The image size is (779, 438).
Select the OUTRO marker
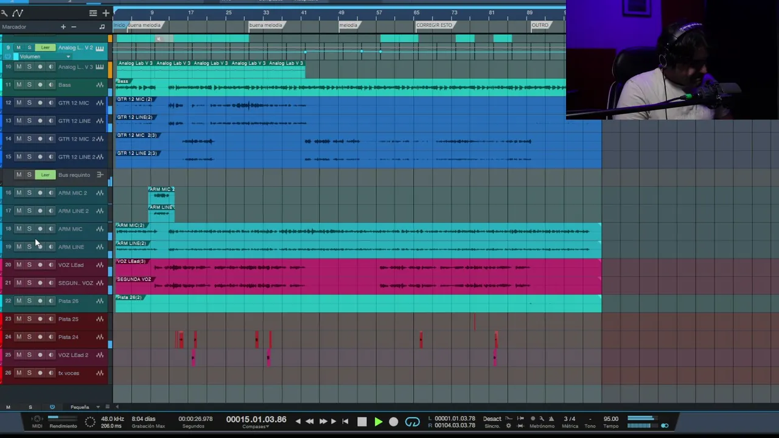tap(540, 25)
